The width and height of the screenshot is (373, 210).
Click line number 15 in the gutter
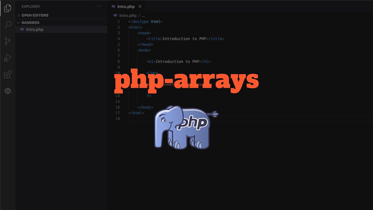point(117,101)
